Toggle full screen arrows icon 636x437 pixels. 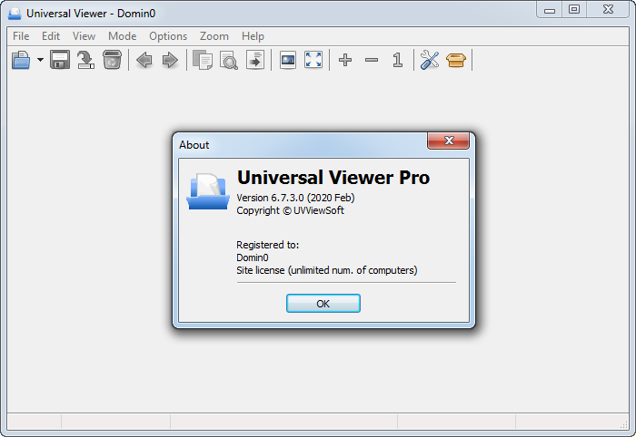click(x=313, y=60)
